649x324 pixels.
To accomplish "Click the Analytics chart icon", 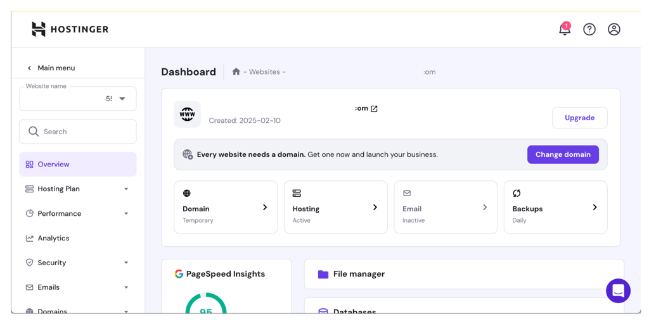I will 29,238.
